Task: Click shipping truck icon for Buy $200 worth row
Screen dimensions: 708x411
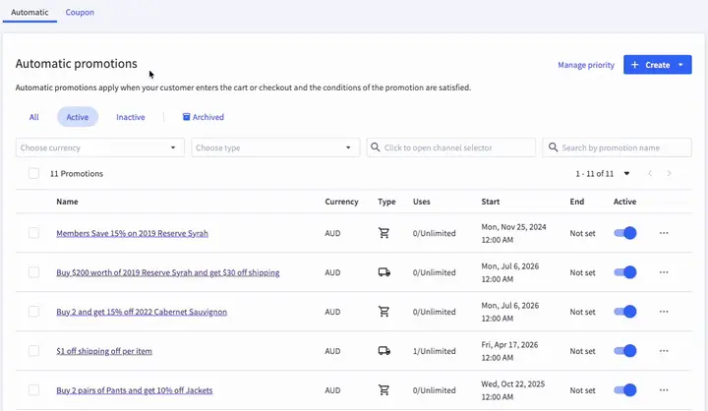Action: click(383, 272)
